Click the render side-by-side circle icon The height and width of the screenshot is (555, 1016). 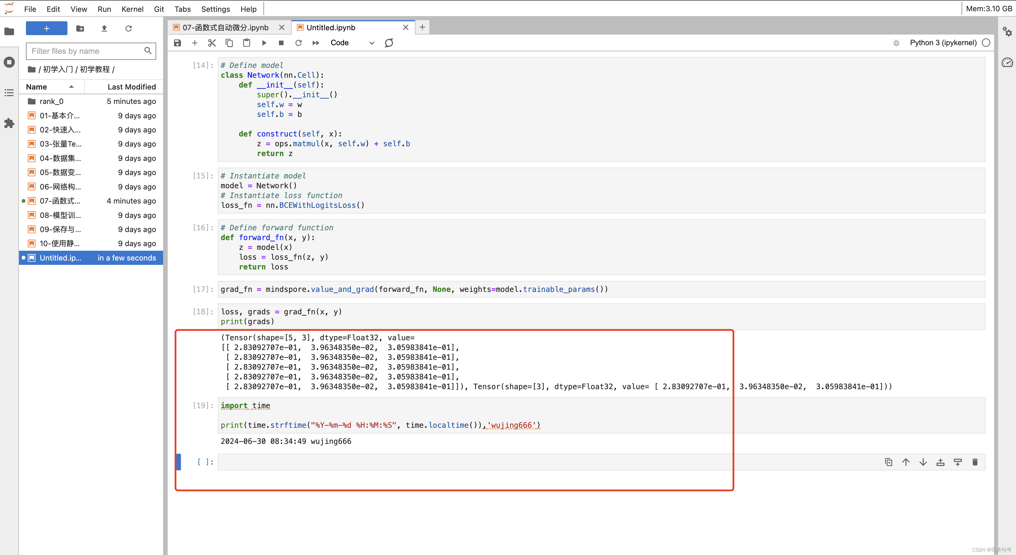389,43
